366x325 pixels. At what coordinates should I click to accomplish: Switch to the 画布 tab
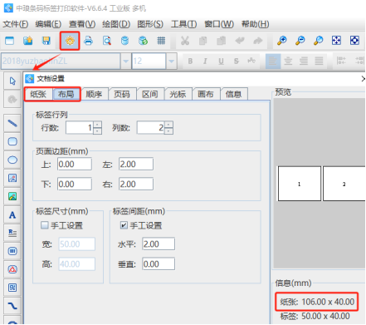pos(206,94)
